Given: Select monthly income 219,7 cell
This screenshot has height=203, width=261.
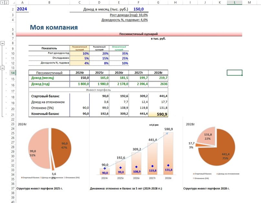Looking at the screenshot, I should coord(158,78).
